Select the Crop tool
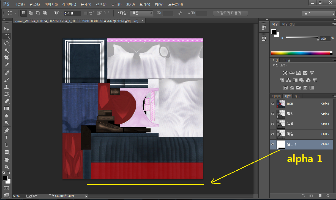This screenshot has height=200, width=336. coord(7,58)
